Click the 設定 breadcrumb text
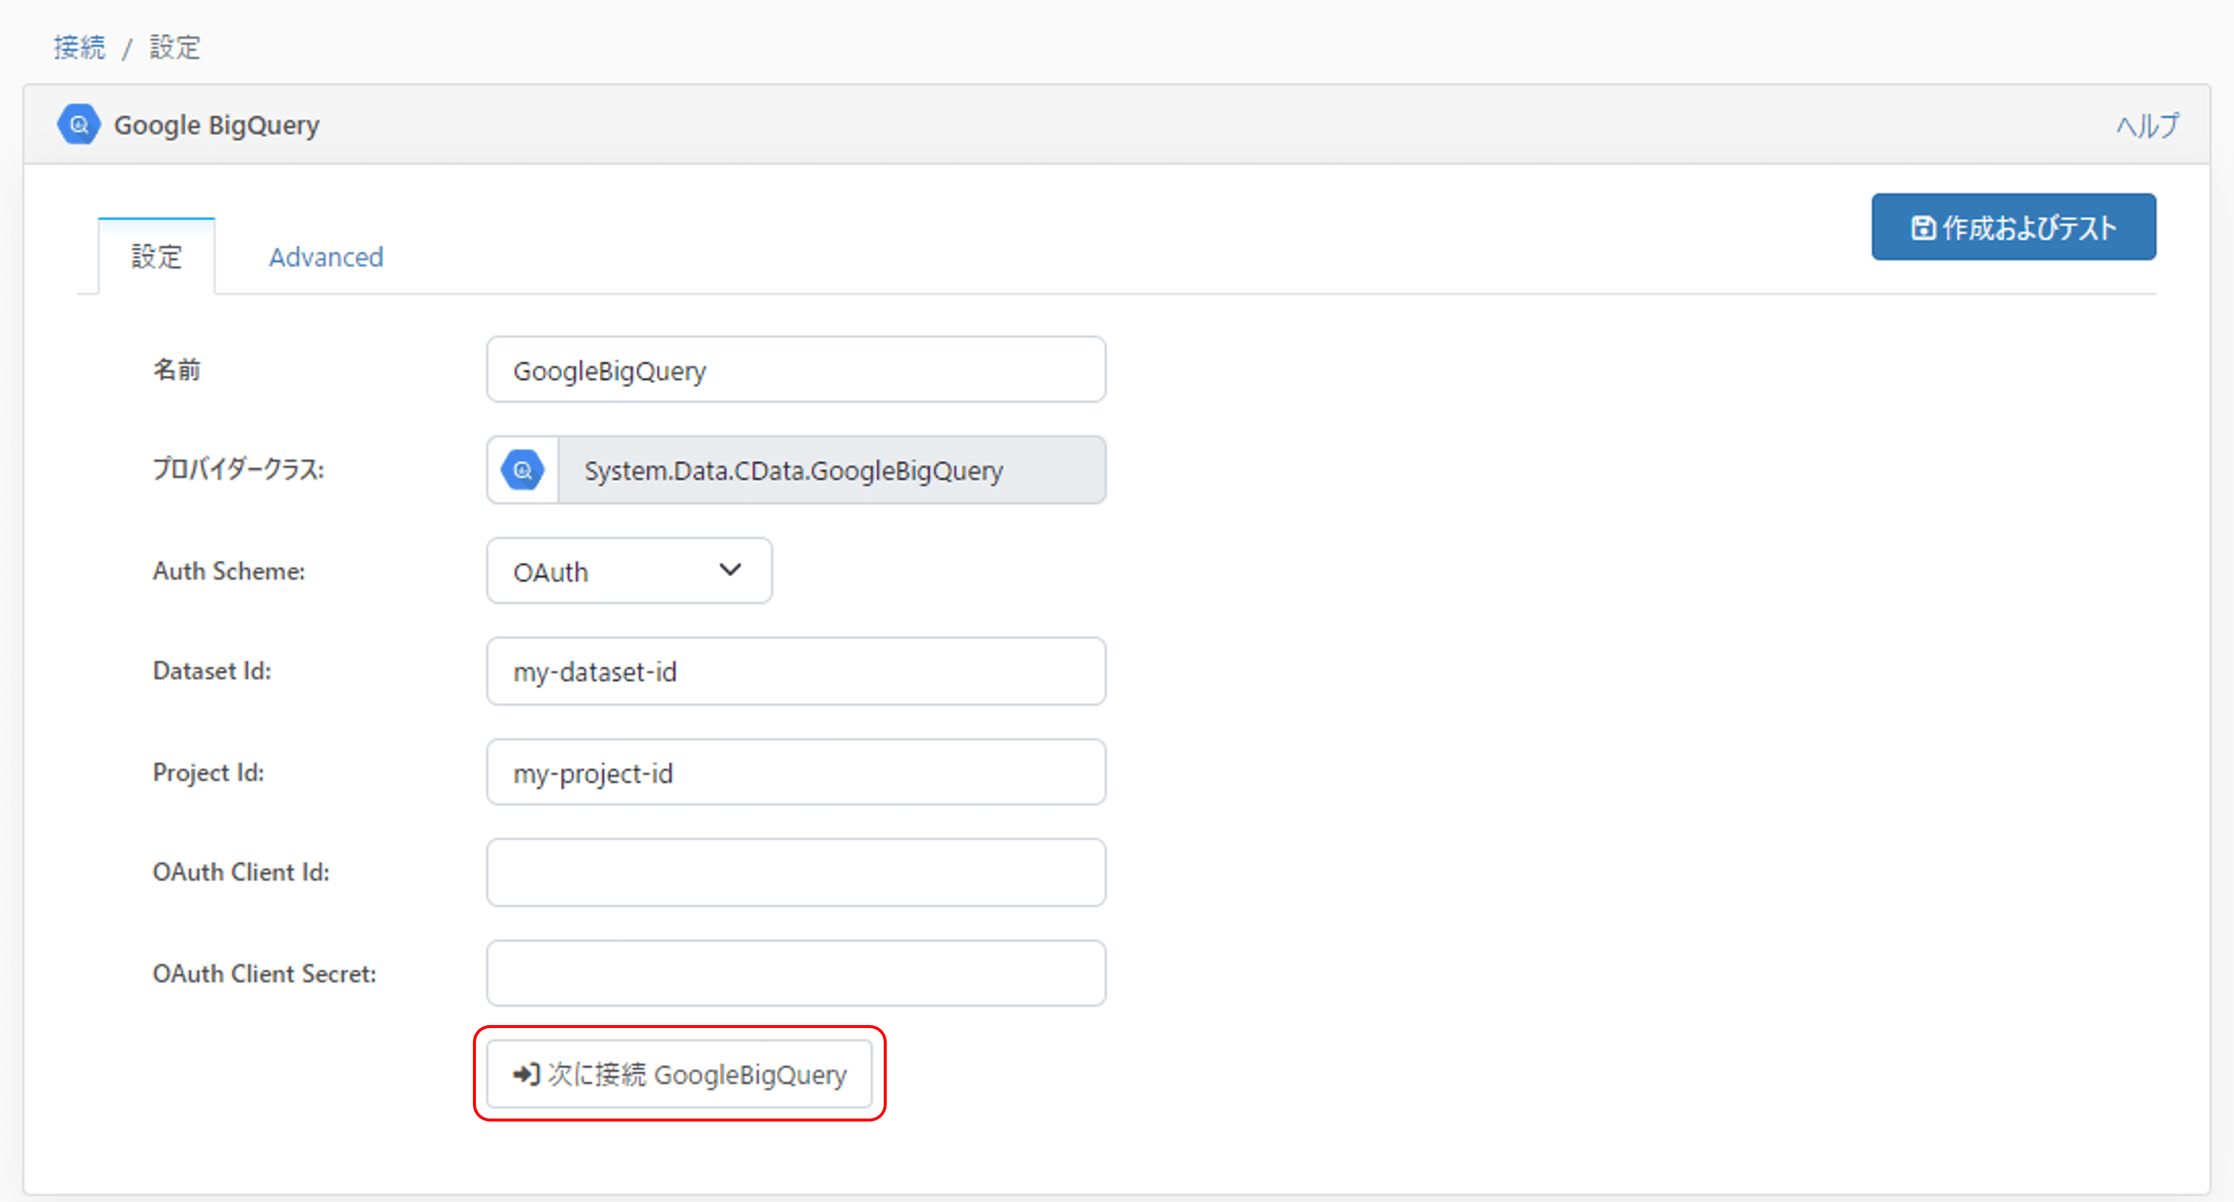 point(174,47)
